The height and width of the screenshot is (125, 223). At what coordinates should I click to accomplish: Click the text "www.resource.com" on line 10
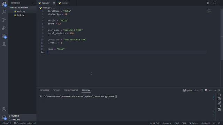pos(75,40)
